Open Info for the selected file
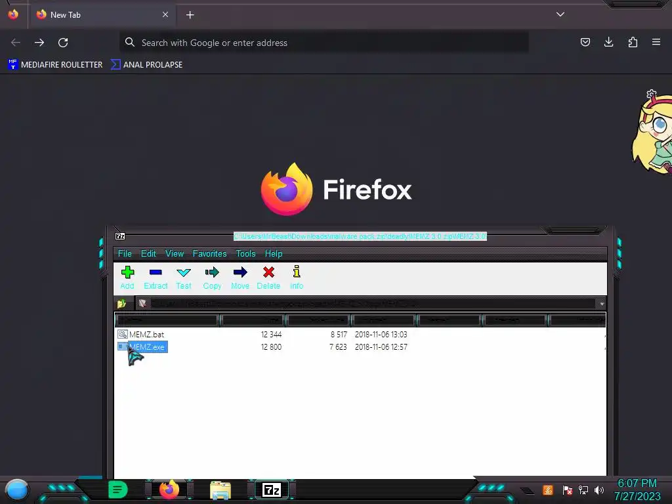The image size is (672, 504). tap(297, 278)
